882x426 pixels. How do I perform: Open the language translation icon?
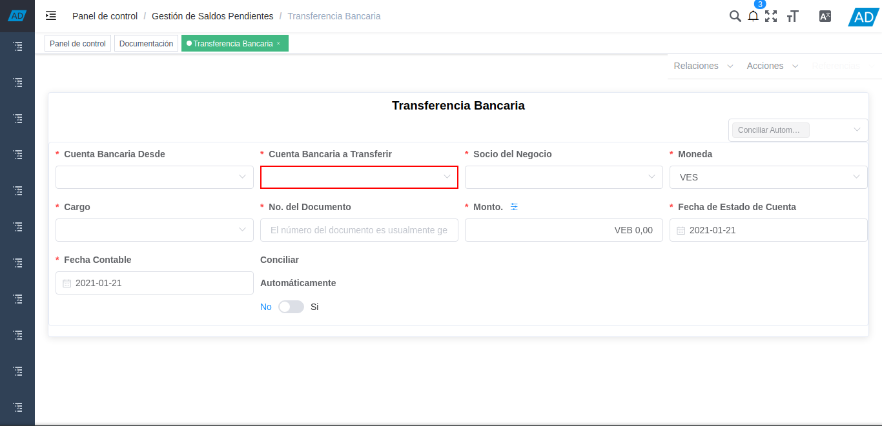(825, 15)
